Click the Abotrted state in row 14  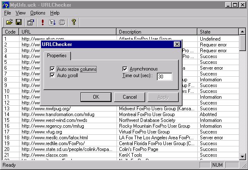(x=208, y=114)
